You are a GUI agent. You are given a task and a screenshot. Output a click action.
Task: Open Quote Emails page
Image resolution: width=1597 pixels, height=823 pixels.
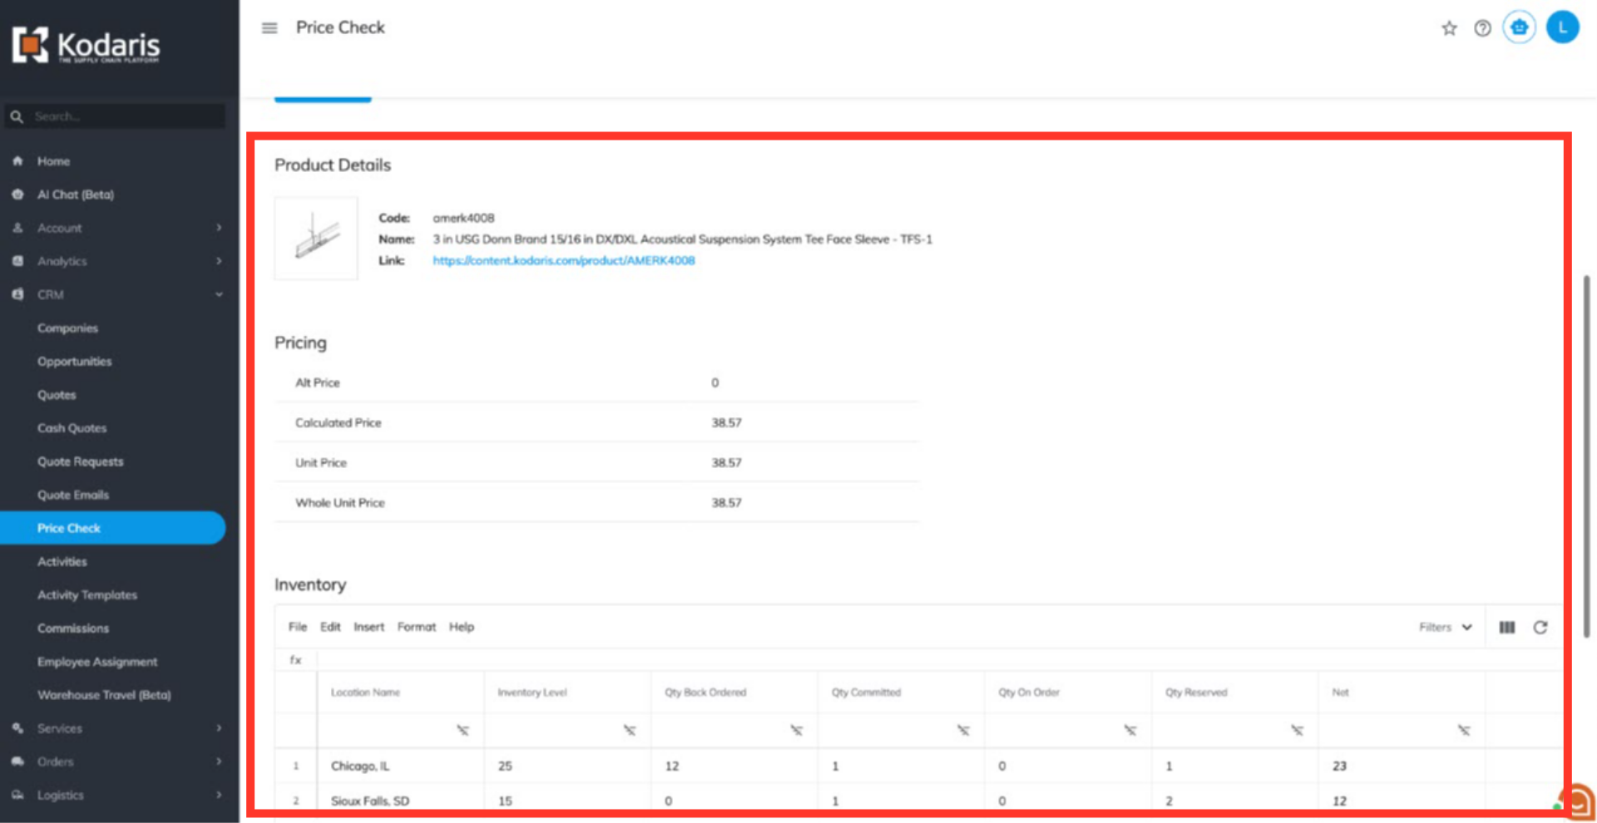(72, 494)
